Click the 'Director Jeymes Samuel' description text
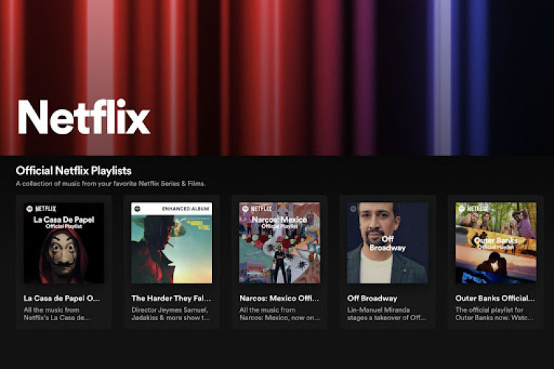This screenshot has width=554, height=369. [171, 310]
